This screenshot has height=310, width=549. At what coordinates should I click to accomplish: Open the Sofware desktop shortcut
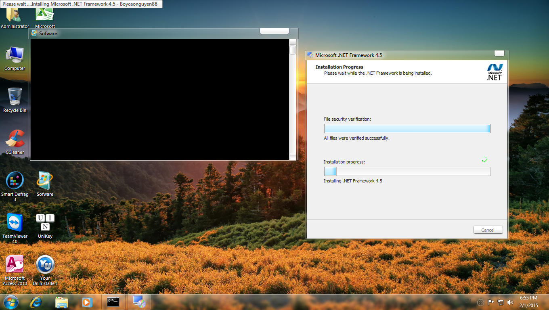pyautogui.click(x=45, y=184)
